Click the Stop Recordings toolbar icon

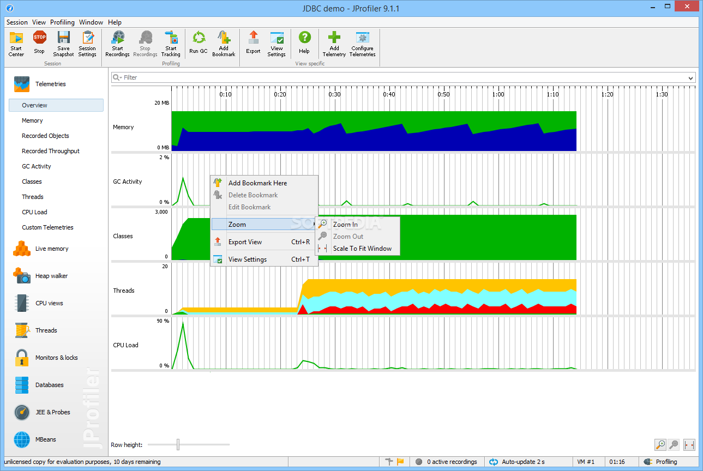145,43
